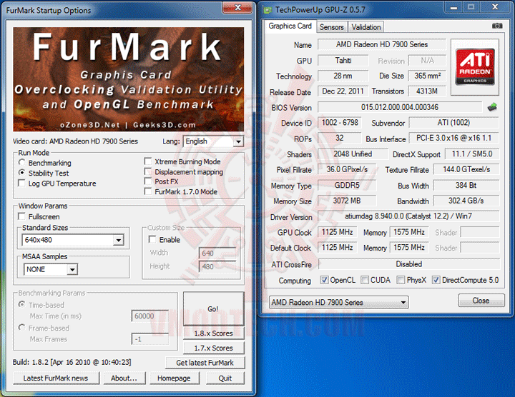Image resolution: width=515 pixels, height=397 pixels.
Task: Select Frame-based benchmarking option
Action: [22, 328]
